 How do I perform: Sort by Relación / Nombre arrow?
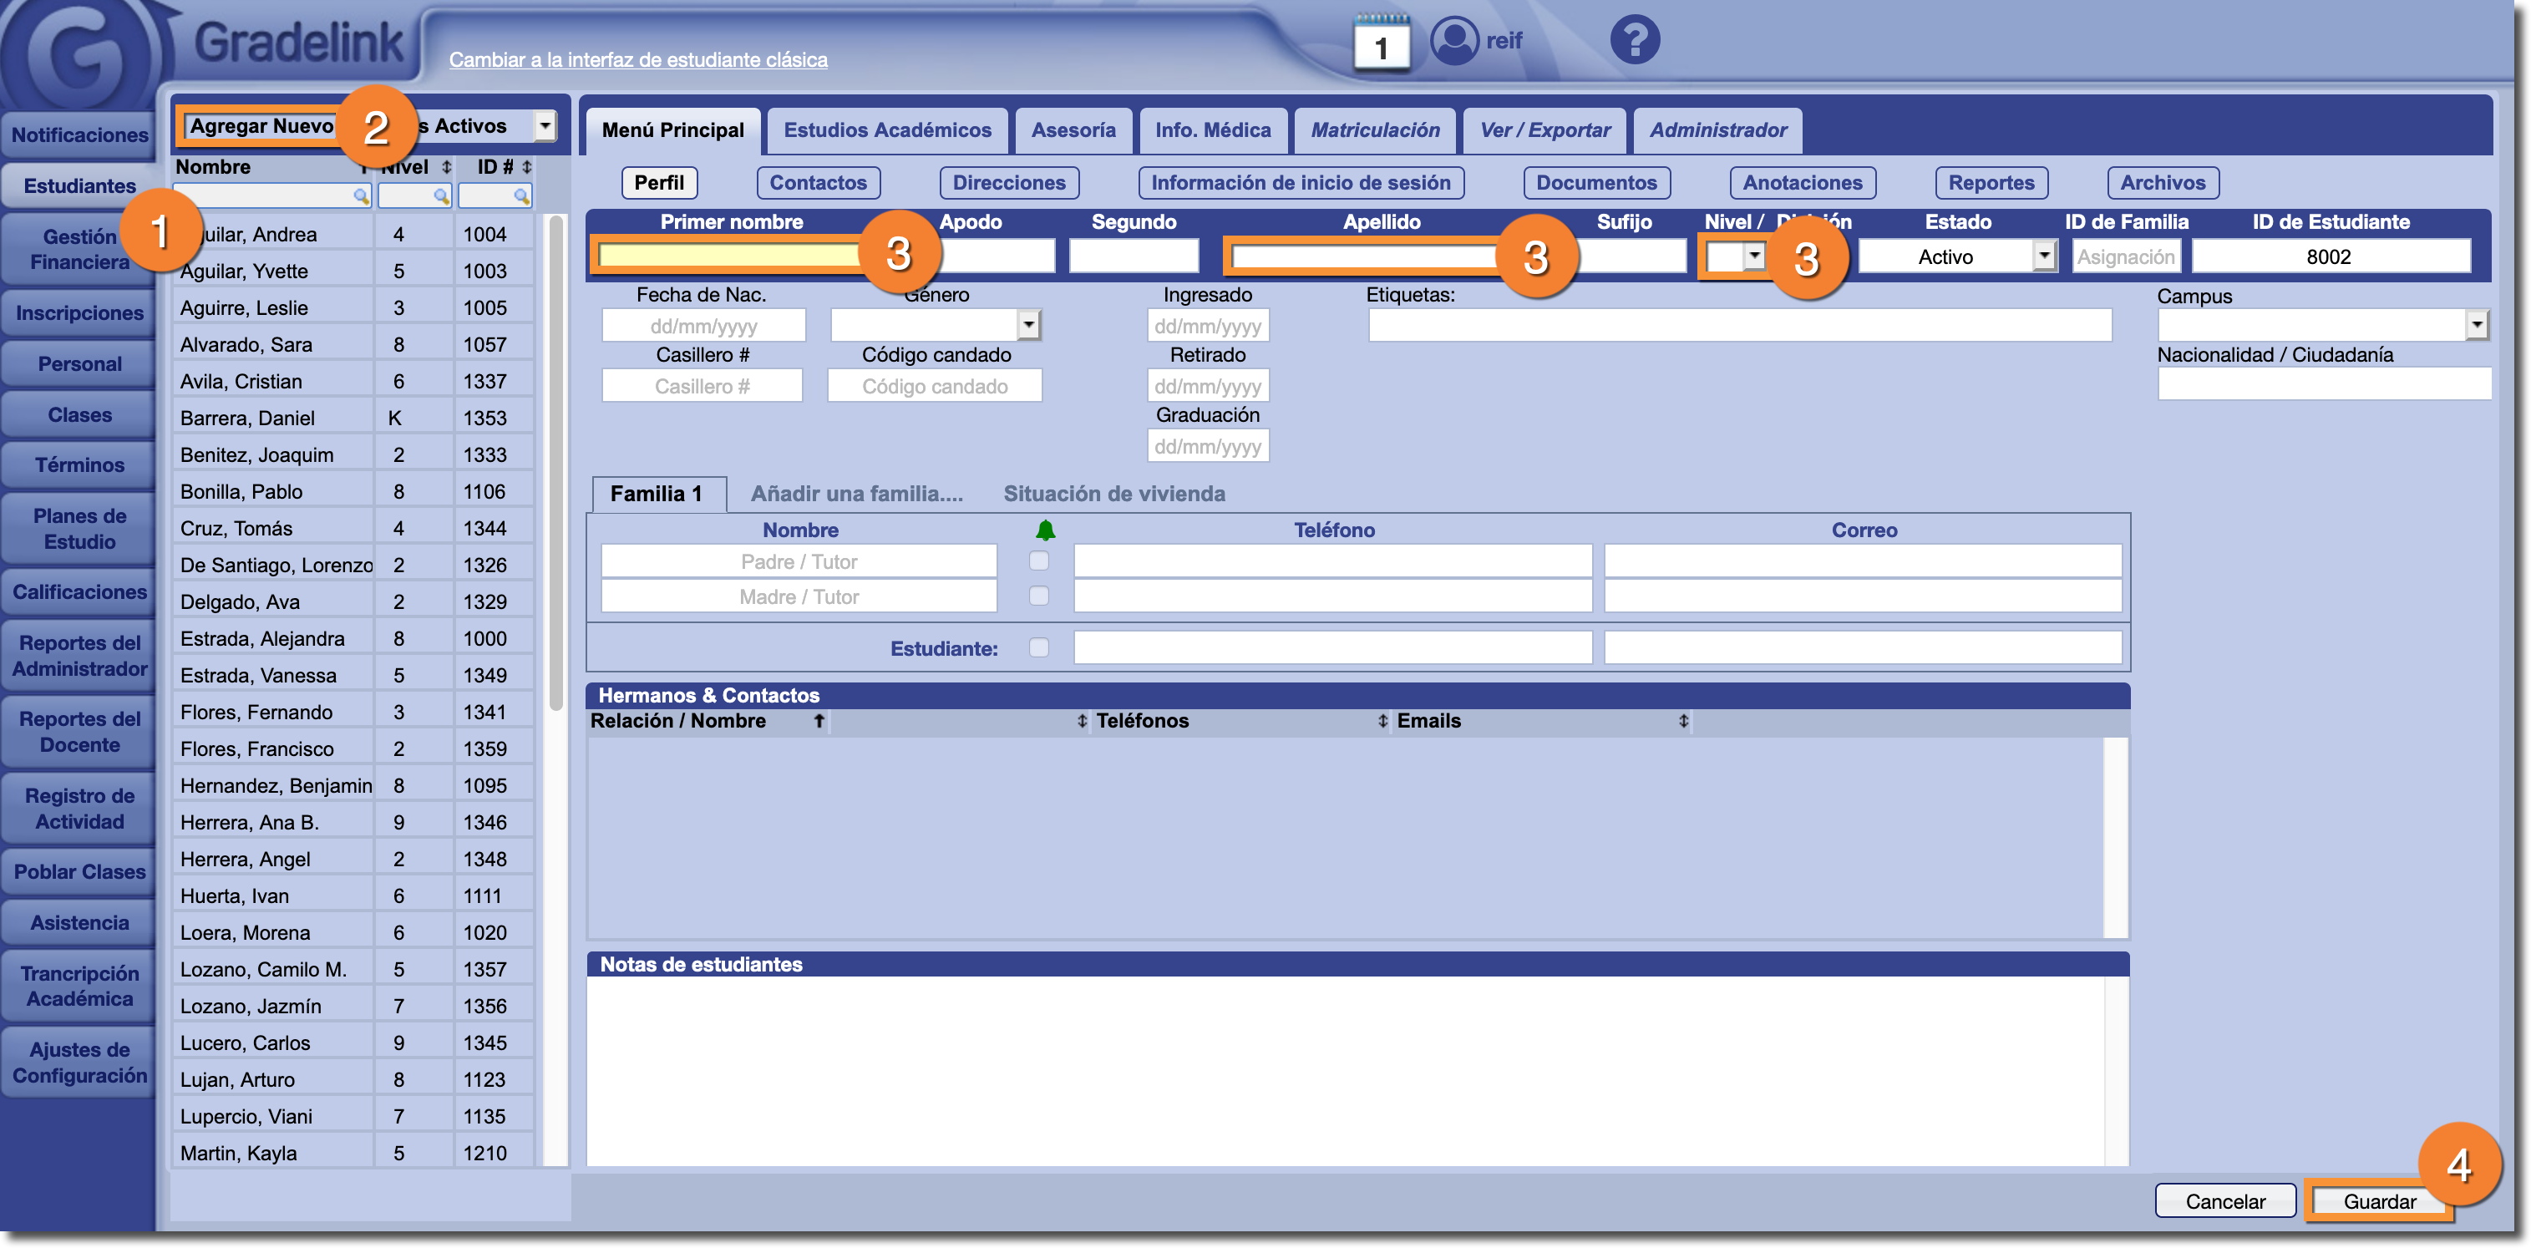click(x=819, y=721)
